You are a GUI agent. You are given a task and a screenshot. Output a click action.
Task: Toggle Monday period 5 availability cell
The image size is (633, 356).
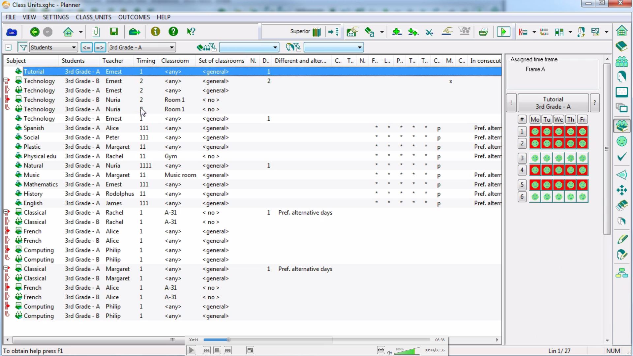click(535, 185)
